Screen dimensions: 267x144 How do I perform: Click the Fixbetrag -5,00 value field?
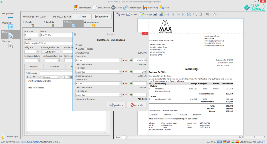click(x=139, y=72)
